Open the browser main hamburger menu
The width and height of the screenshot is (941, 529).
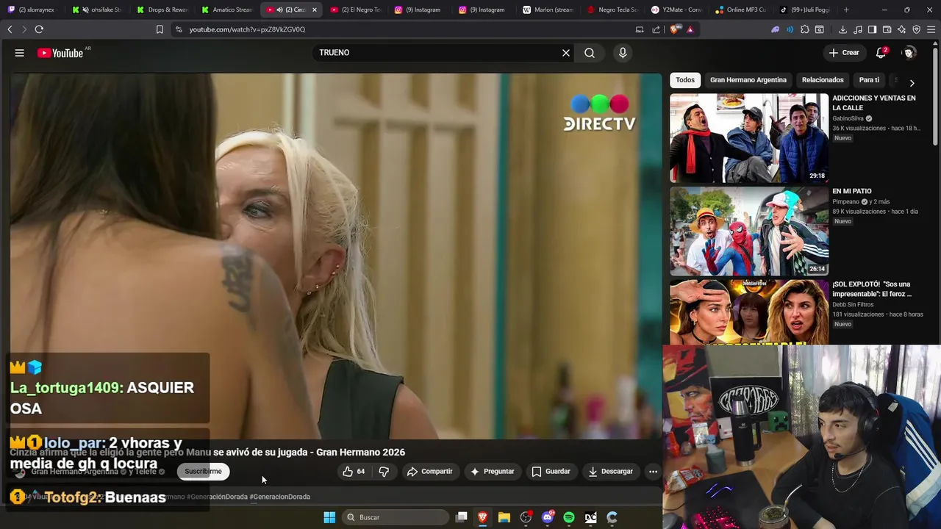(x=931, y=29)
